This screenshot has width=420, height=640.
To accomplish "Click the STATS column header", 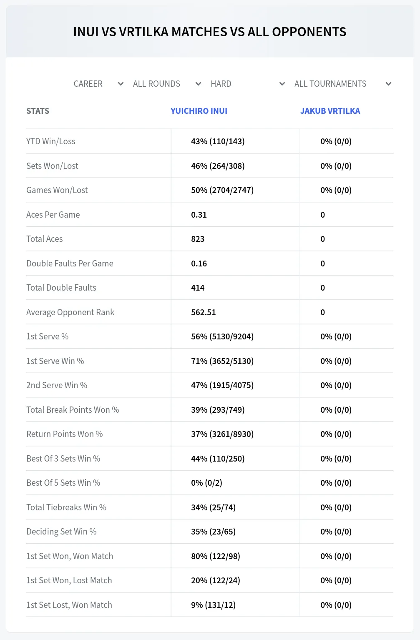I will pos(38,111).
